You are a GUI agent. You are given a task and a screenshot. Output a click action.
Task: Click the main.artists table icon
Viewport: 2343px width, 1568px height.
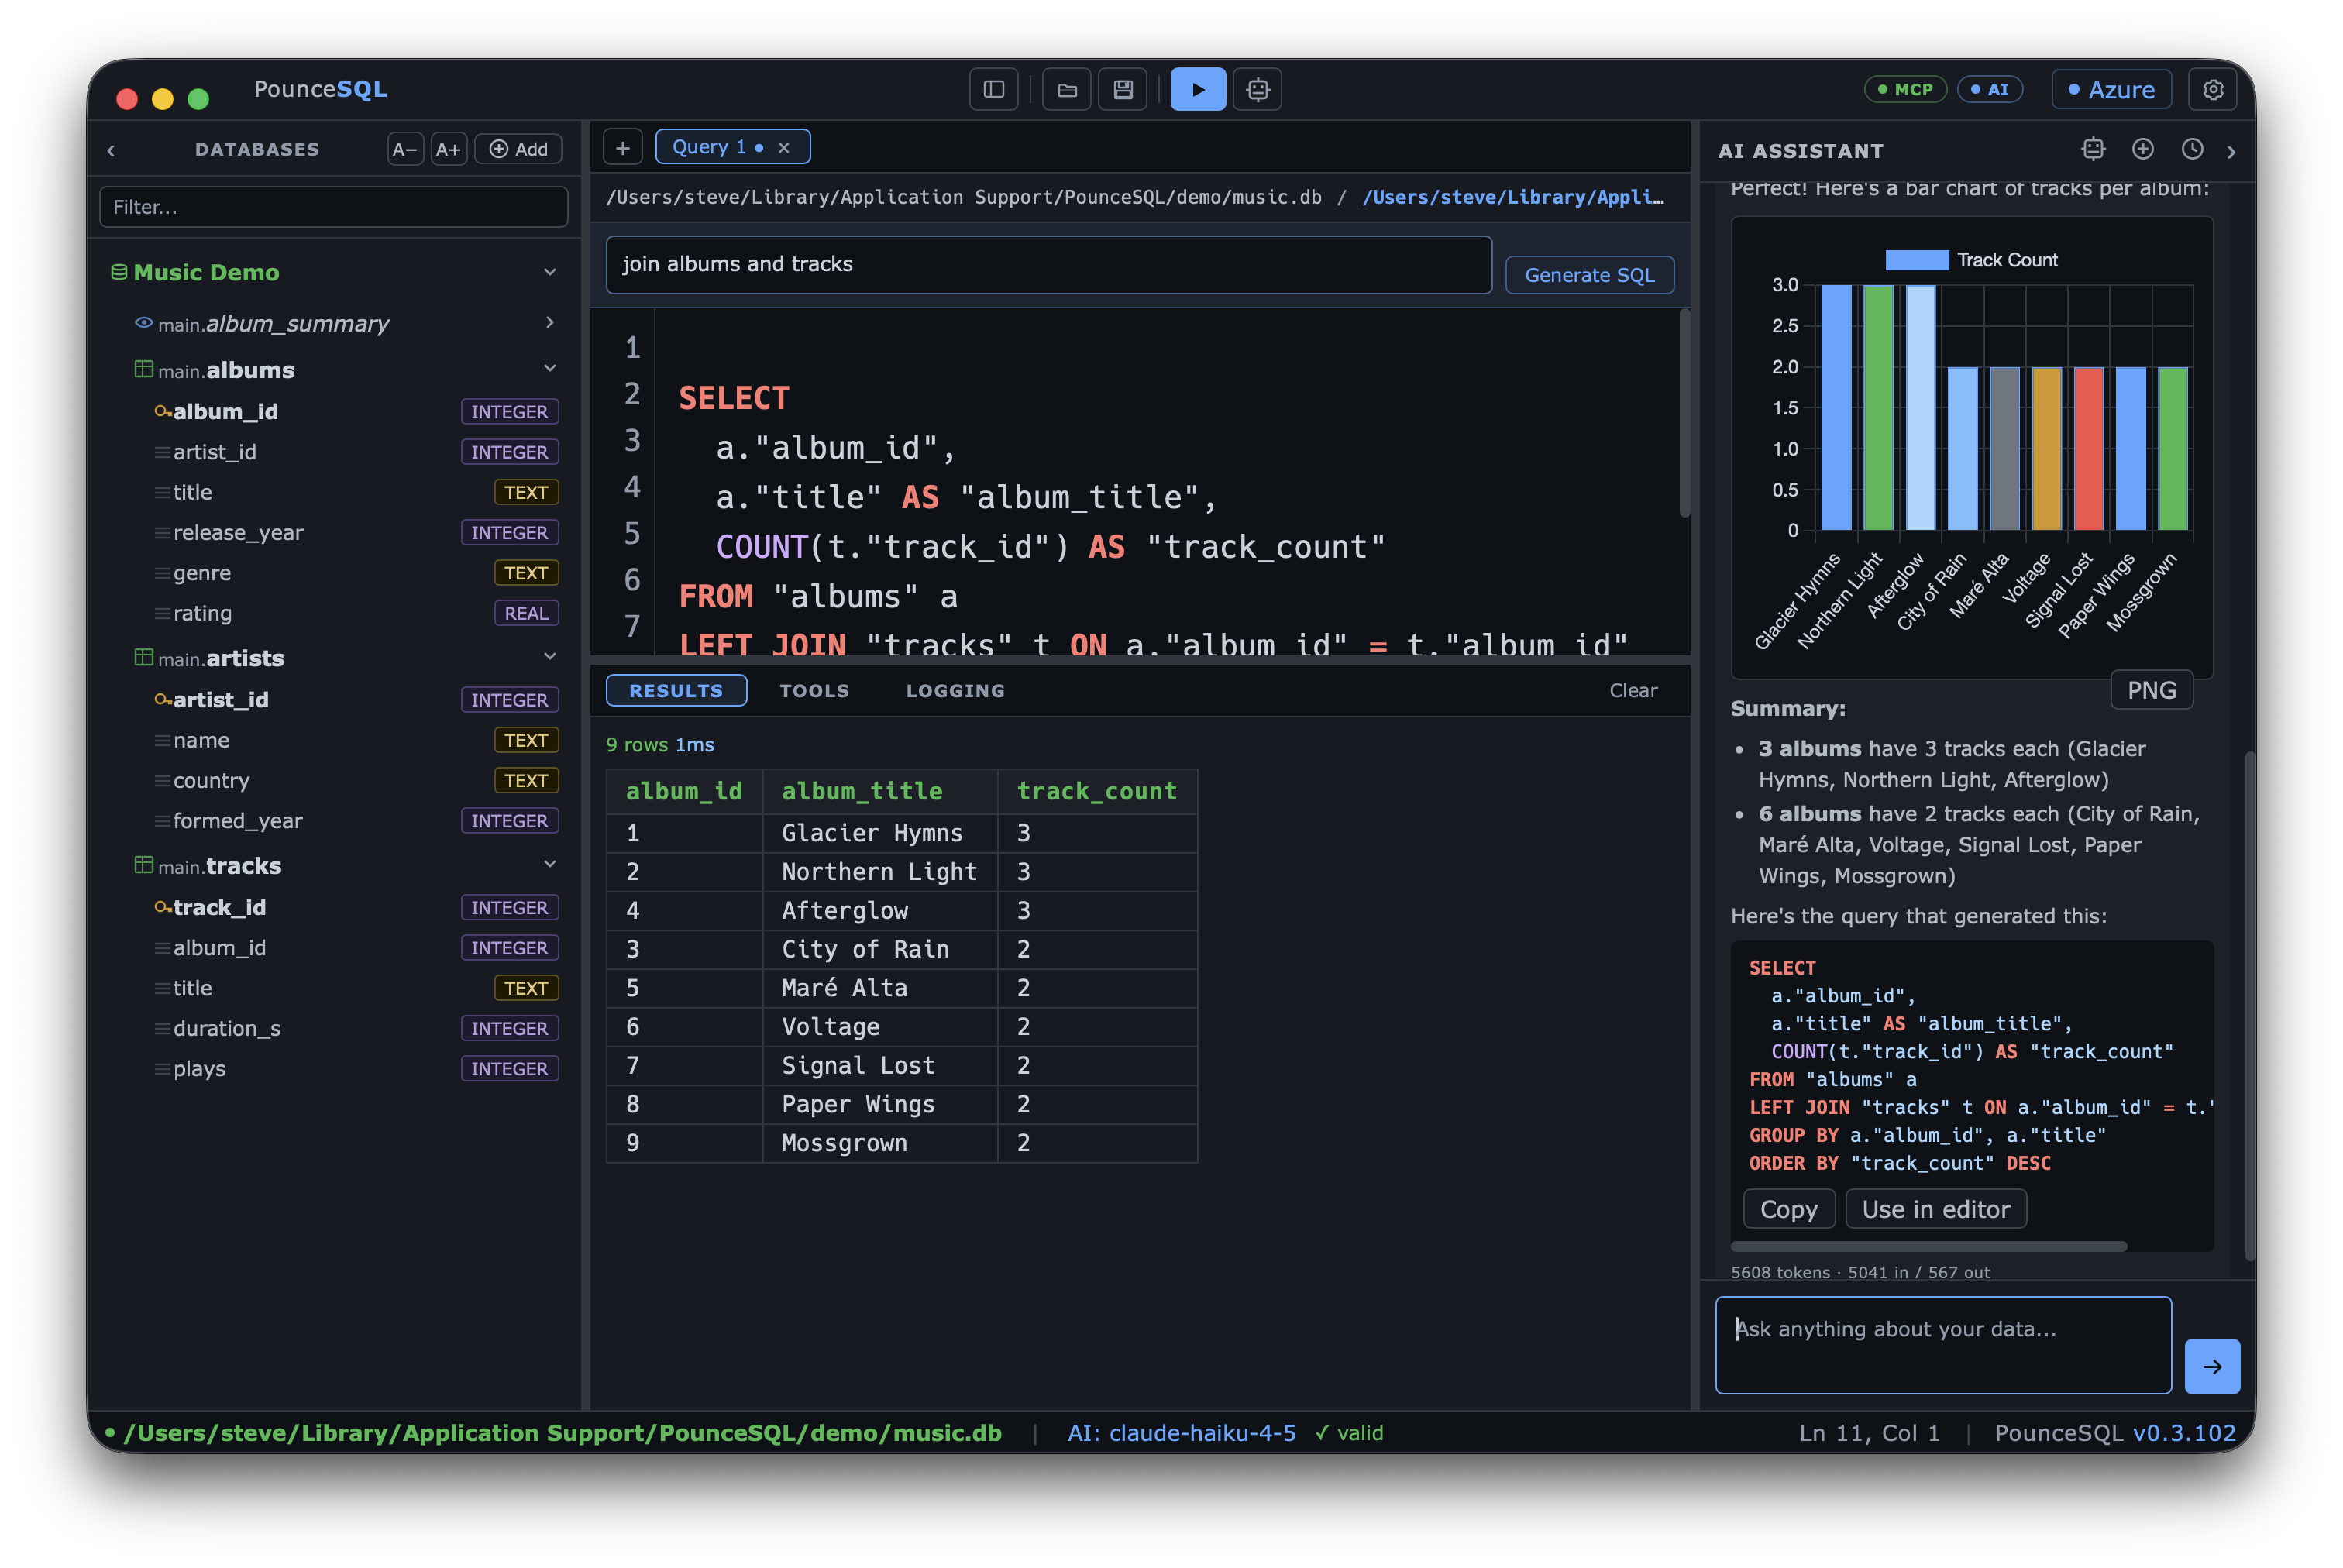[144, 657]
